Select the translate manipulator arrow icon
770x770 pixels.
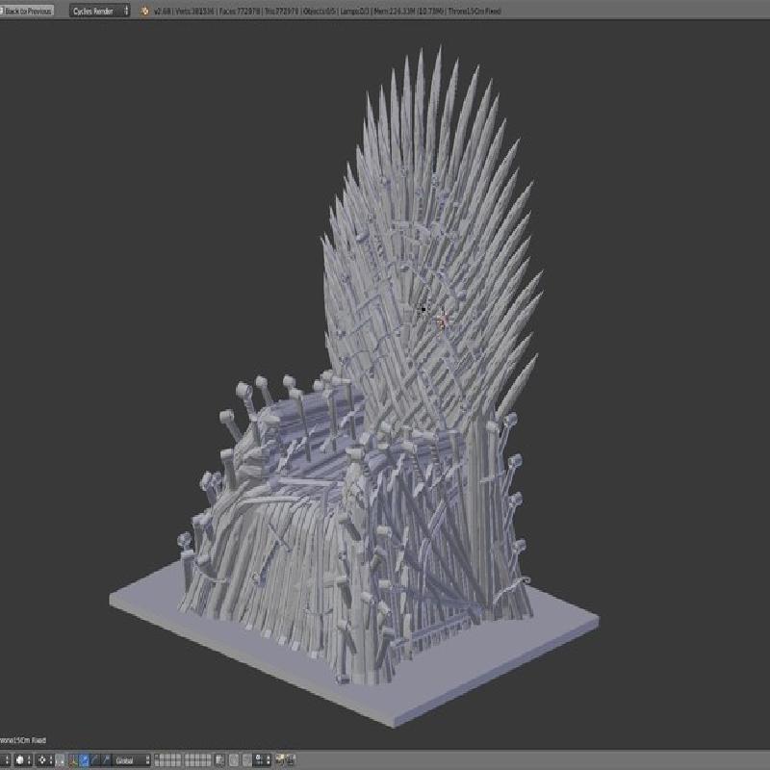point(84,760)
